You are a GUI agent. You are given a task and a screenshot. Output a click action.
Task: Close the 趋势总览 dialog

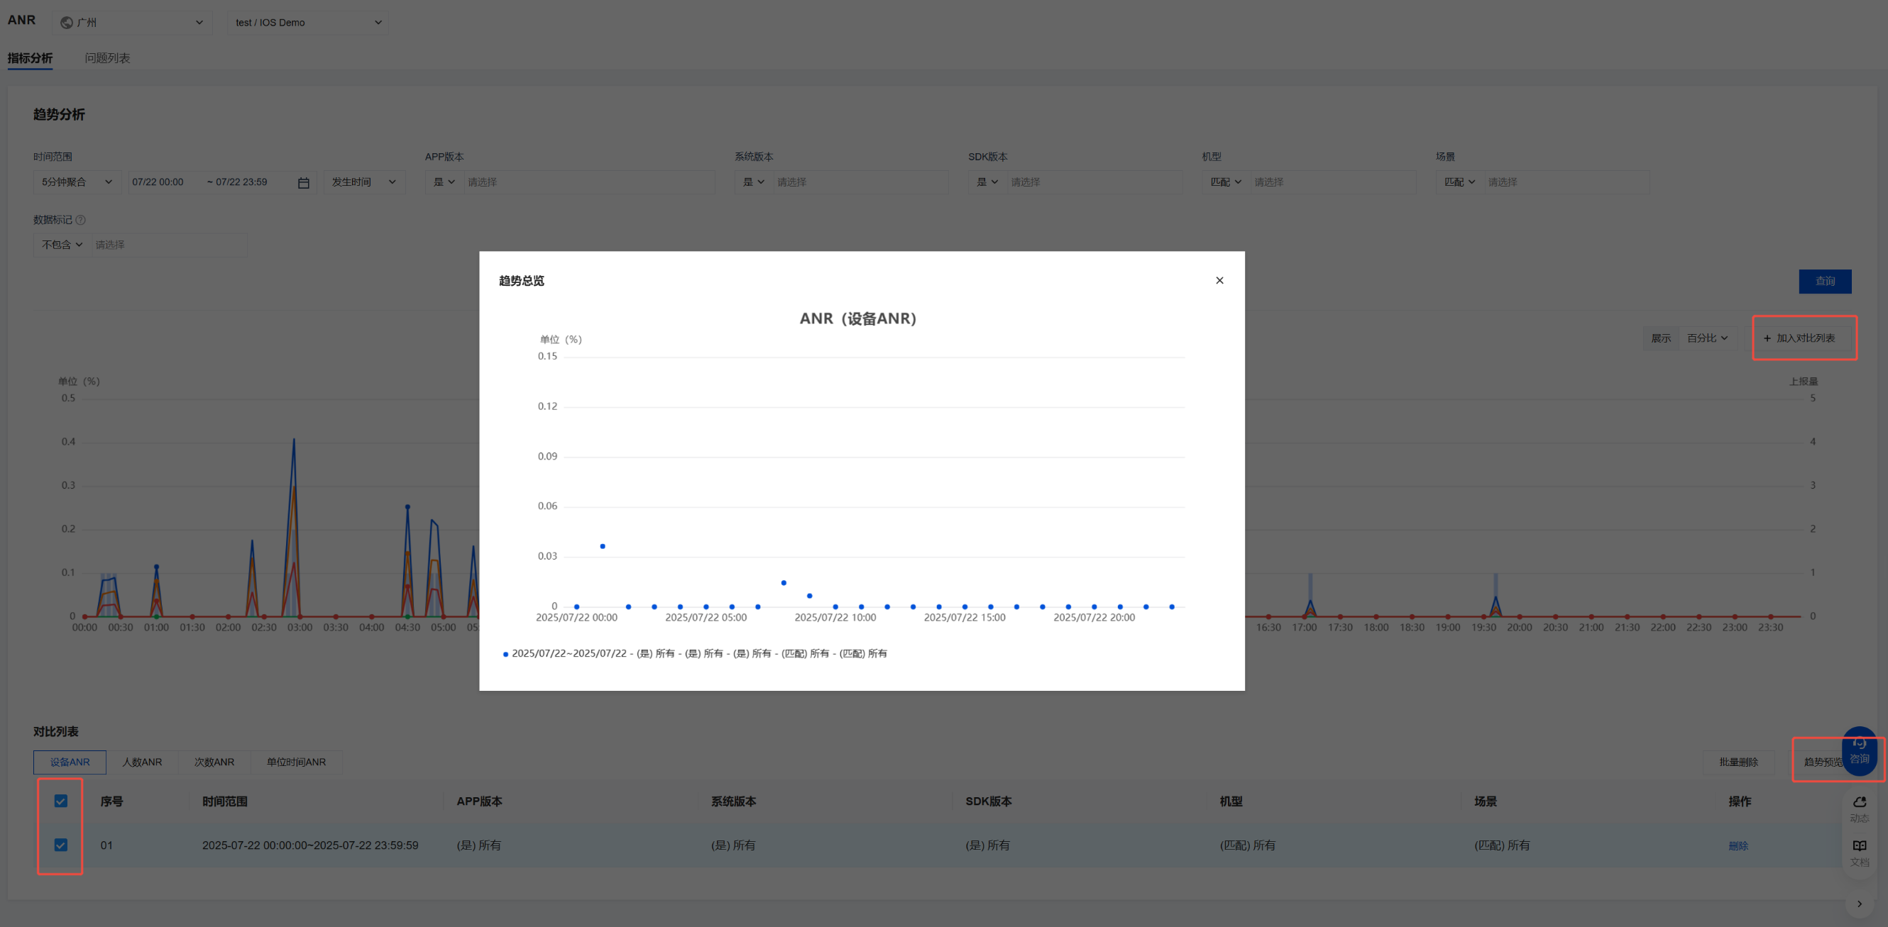[1219, 280]
